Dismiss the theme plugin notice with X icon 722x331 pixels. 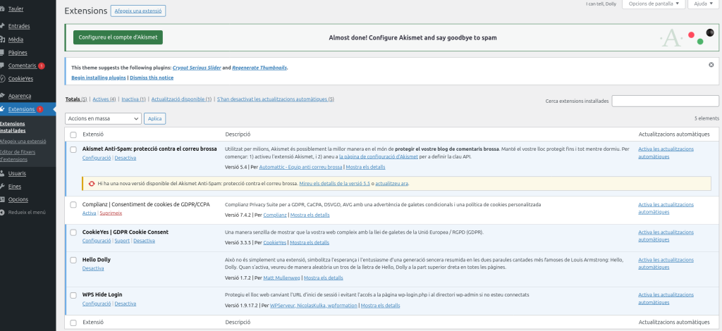711,65
